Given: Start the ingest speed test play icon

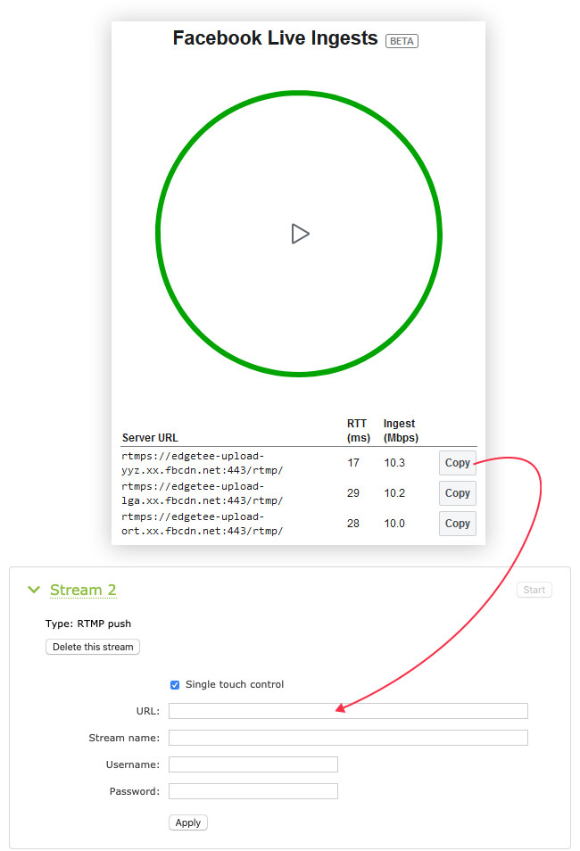Looking at the screenshot, I should coord(301,234).
